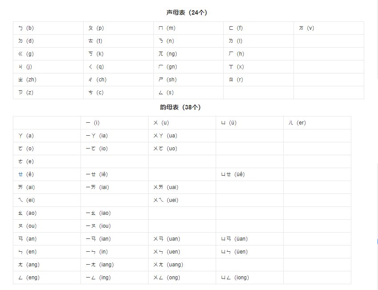Click the 声母表 (24个) heading

point(187,12)
